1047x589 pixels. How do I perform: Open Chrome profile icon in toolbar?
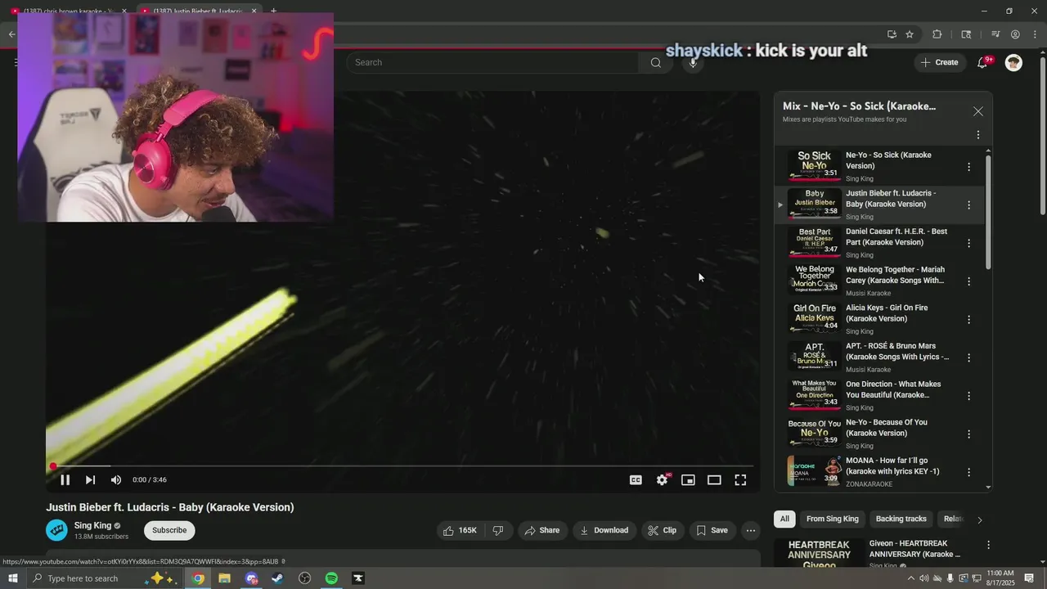point(1015,34)
